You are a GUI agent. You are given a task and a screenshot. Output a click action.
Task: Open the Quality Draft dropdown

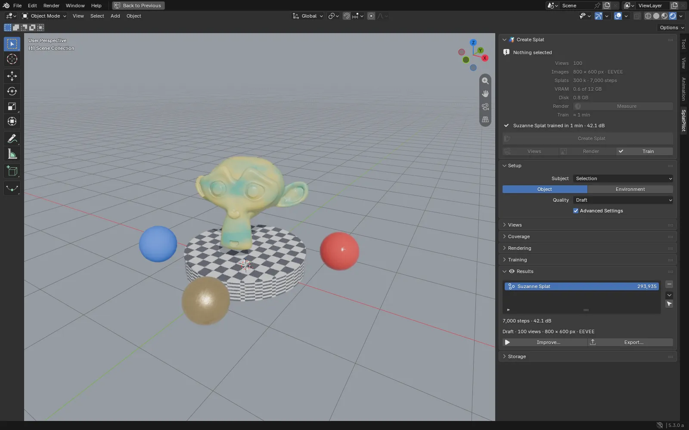[x=623, y=200]
